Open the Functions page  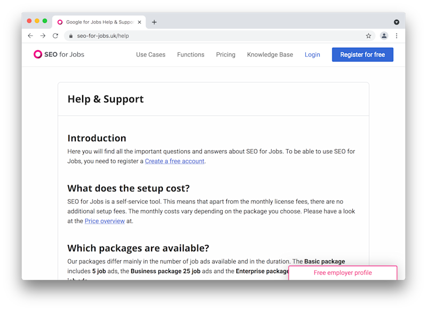[191, 54]
